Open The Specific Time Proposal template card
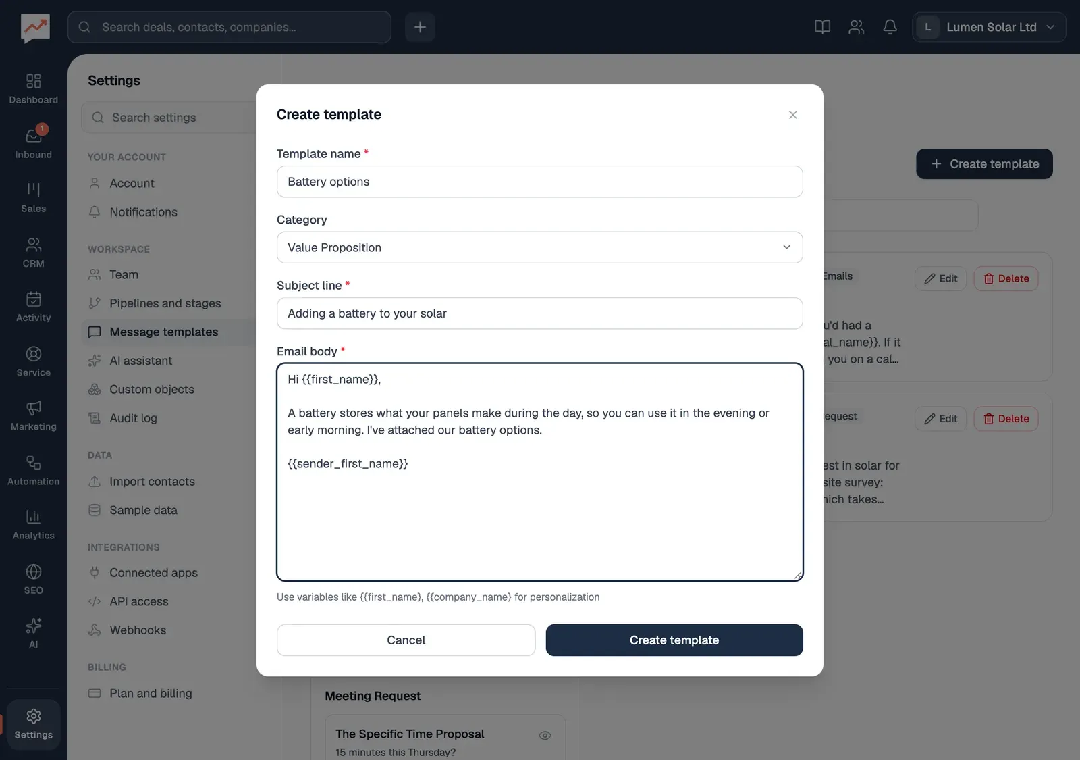Image resolution: width=1080 pixels, height=760 pixels. point(446,738)
